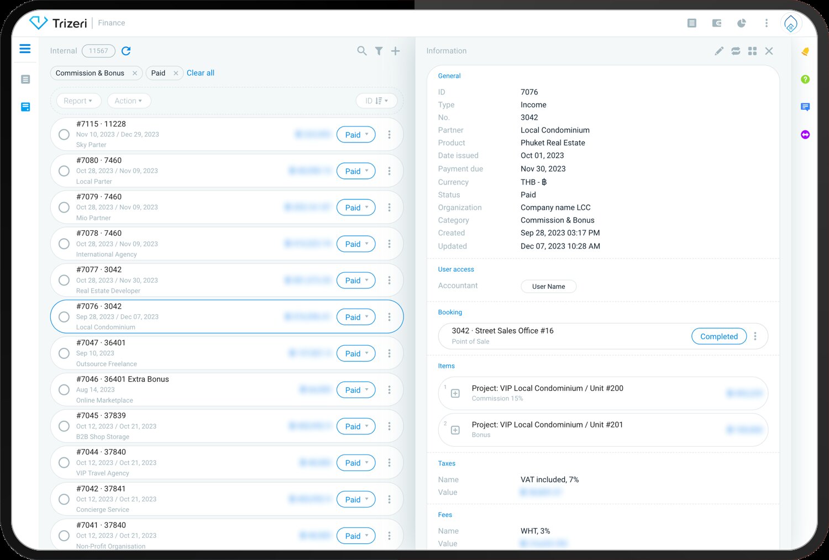Click the filter funnel icon
This screenshot has width=829, height=560.
point(379,51)
